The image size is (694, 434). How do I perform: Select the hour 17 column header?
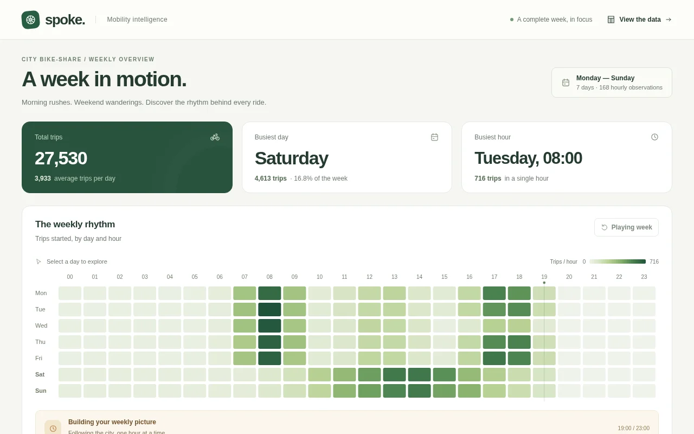tap(494, 277)
